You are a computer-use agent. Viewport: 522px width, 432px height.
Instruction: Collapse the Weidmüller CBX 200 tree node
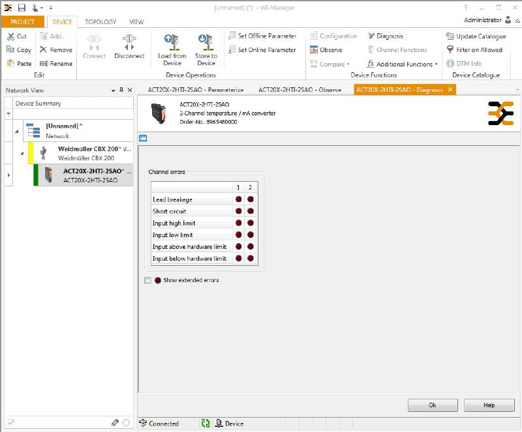tap(22, 154)
